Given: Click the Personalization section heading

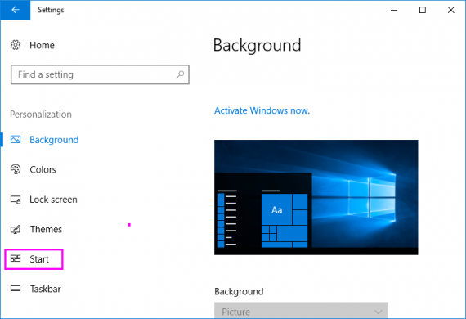Looking at the screenshot, I should coord(41,115).
